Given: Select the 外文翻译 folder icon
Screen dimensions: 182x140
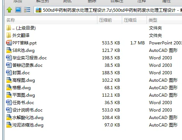Looking at the screenshot, I should tap(9, 35).
